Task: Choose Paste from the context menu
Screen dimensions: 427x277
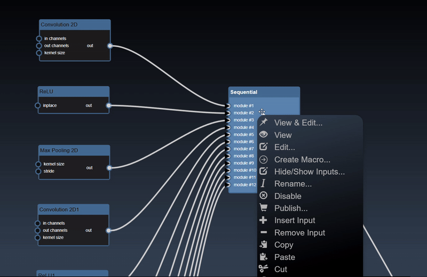Action: [x=284, y=257]
